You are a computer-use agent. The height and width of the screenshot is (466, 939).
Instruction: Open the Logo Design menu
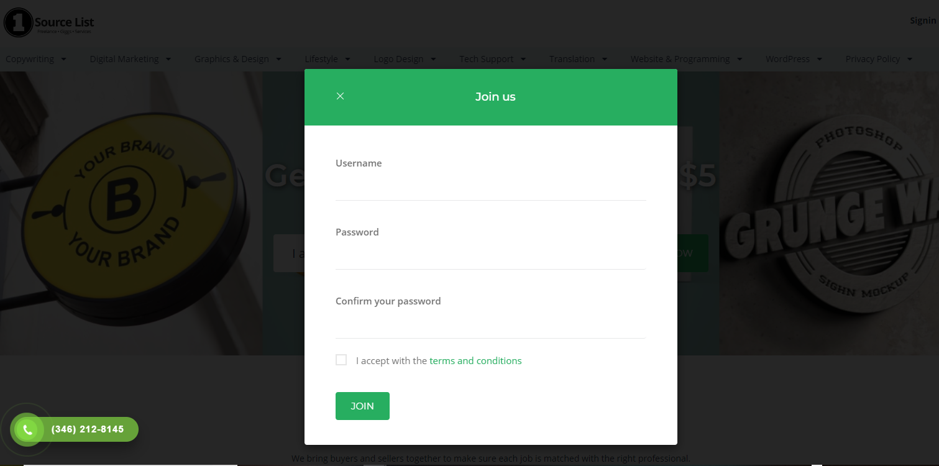[398, 59]
